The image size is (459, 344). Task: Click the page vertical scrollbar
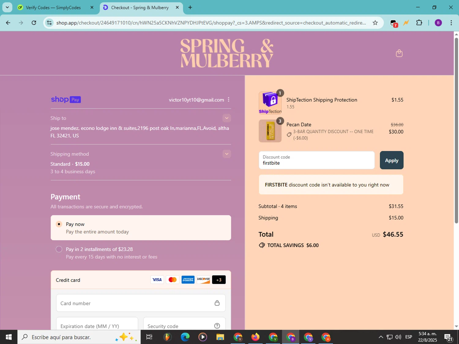tap(456, 130)
